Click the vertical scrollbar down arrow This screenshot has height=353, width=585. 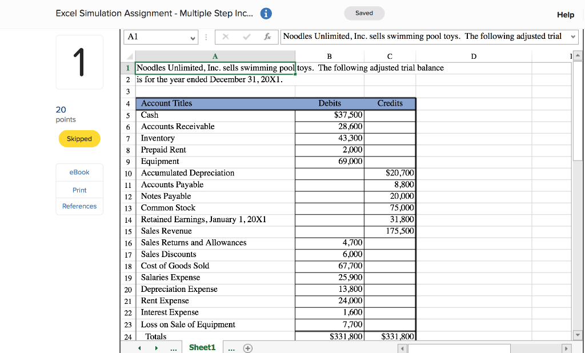coord(578,336)
